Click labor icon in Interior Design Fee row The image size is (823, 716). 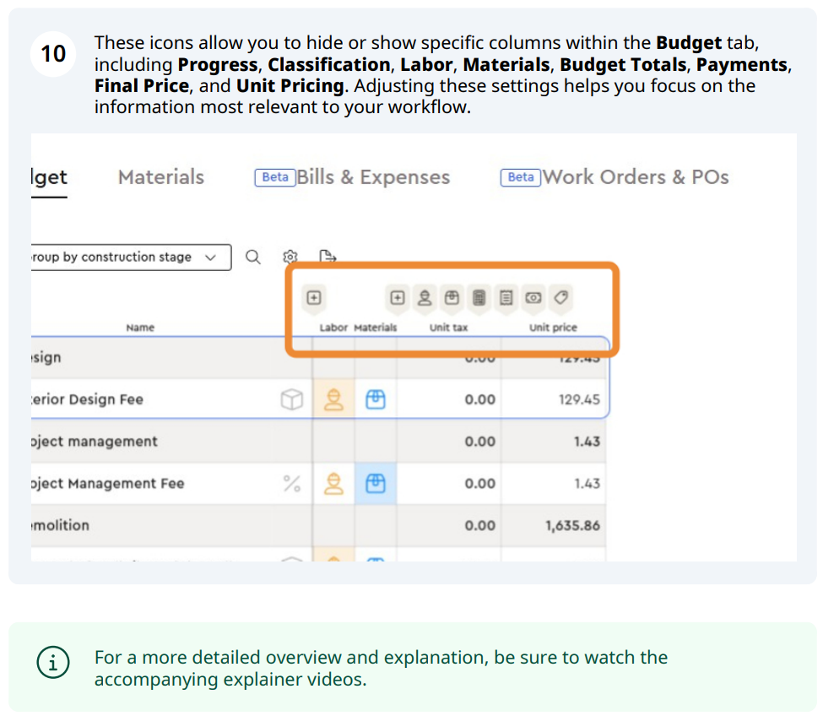[334, 399]
